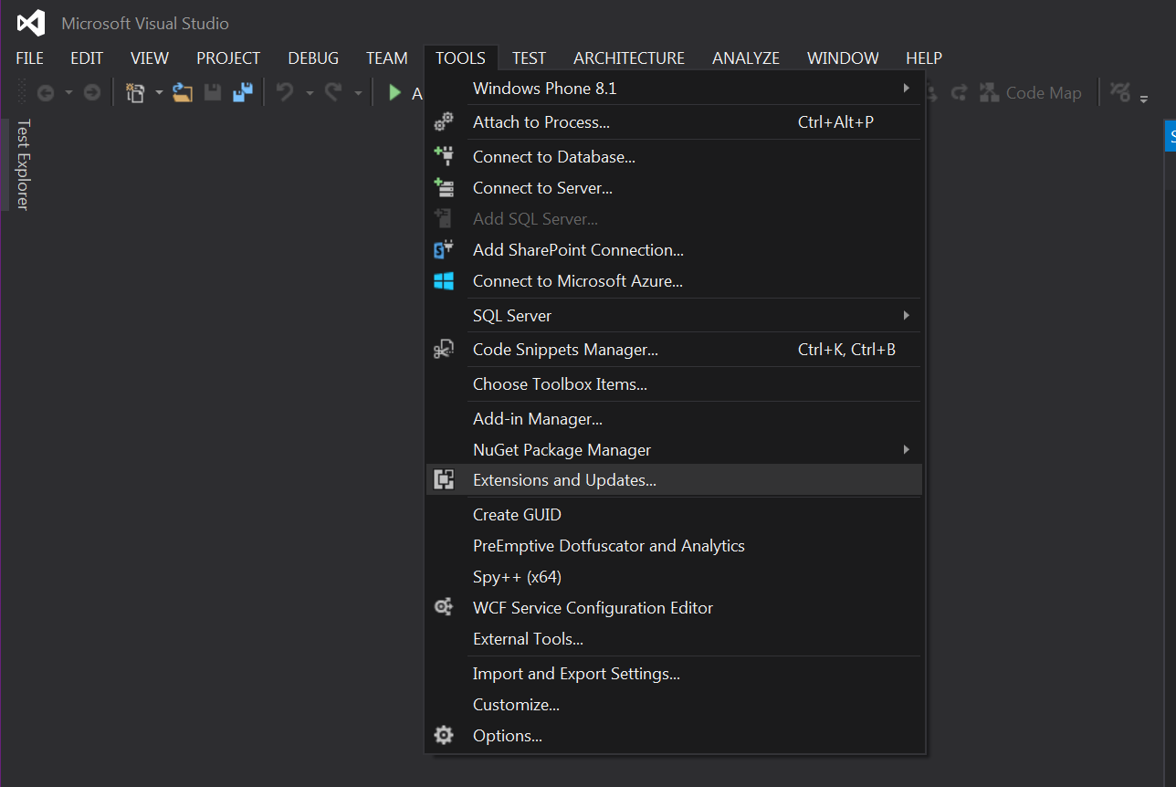The image size is (1176, 787).
Task: Click the icon right of Code Map
Action: pos(1120,92)
